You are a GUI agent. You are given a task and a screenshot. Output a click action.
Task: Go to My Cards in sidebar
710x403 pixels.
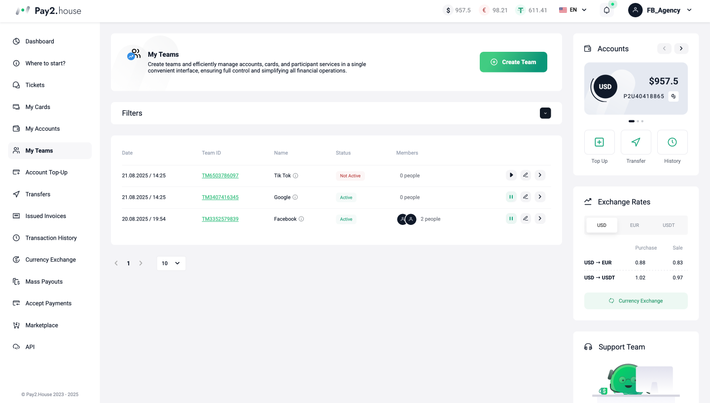point(50,107)
